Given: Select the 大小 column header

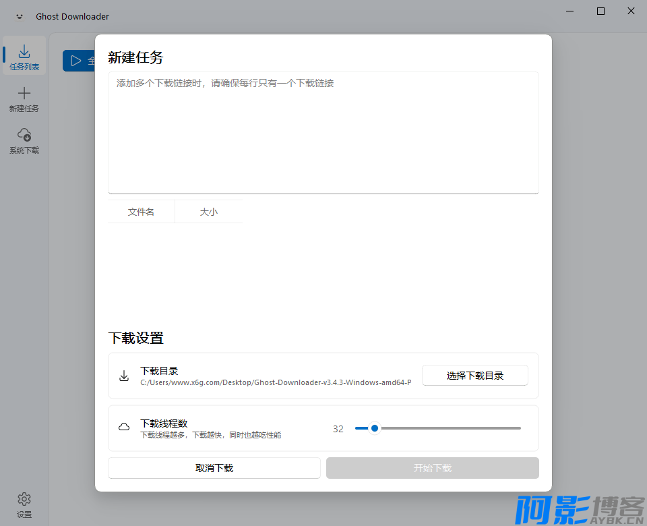Looking at the screenshot, I should point(209,212).
